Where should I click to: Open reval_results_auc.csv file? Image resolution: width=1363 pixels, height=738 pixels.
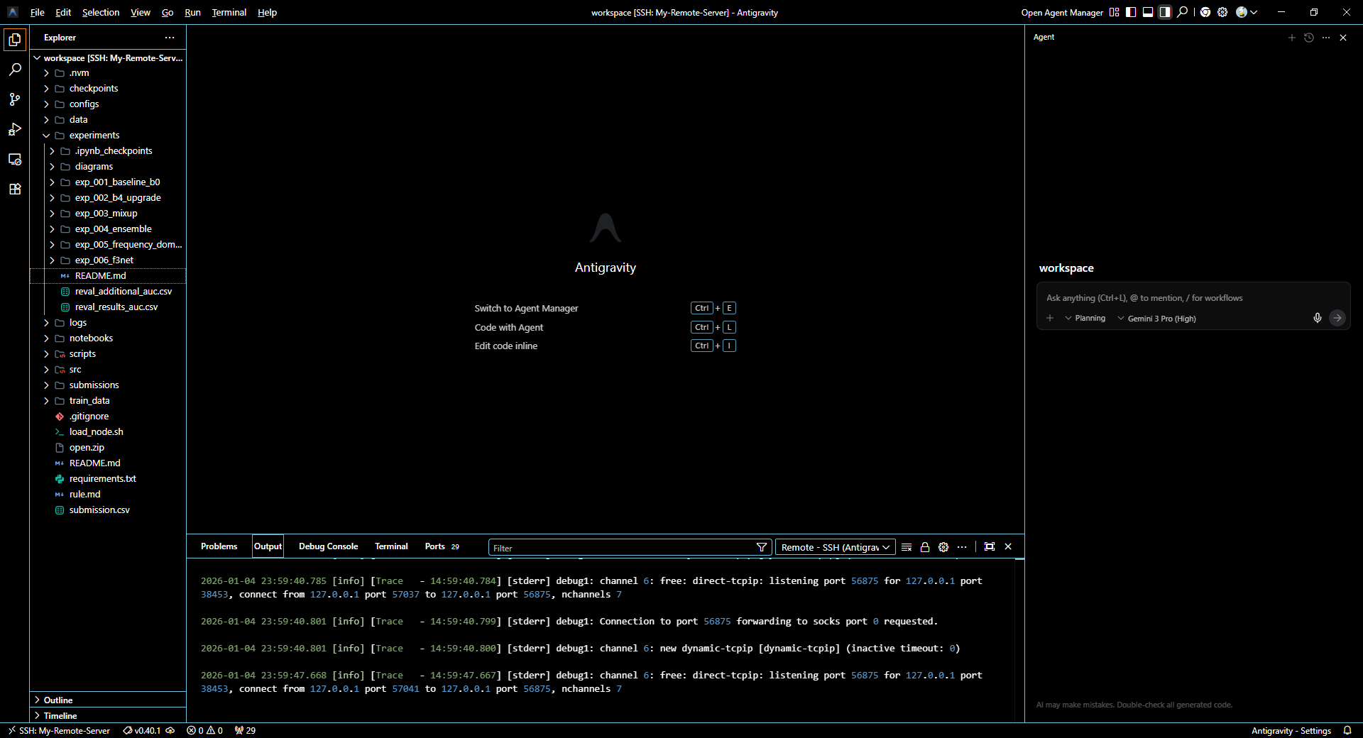click(x=108, y=307)
